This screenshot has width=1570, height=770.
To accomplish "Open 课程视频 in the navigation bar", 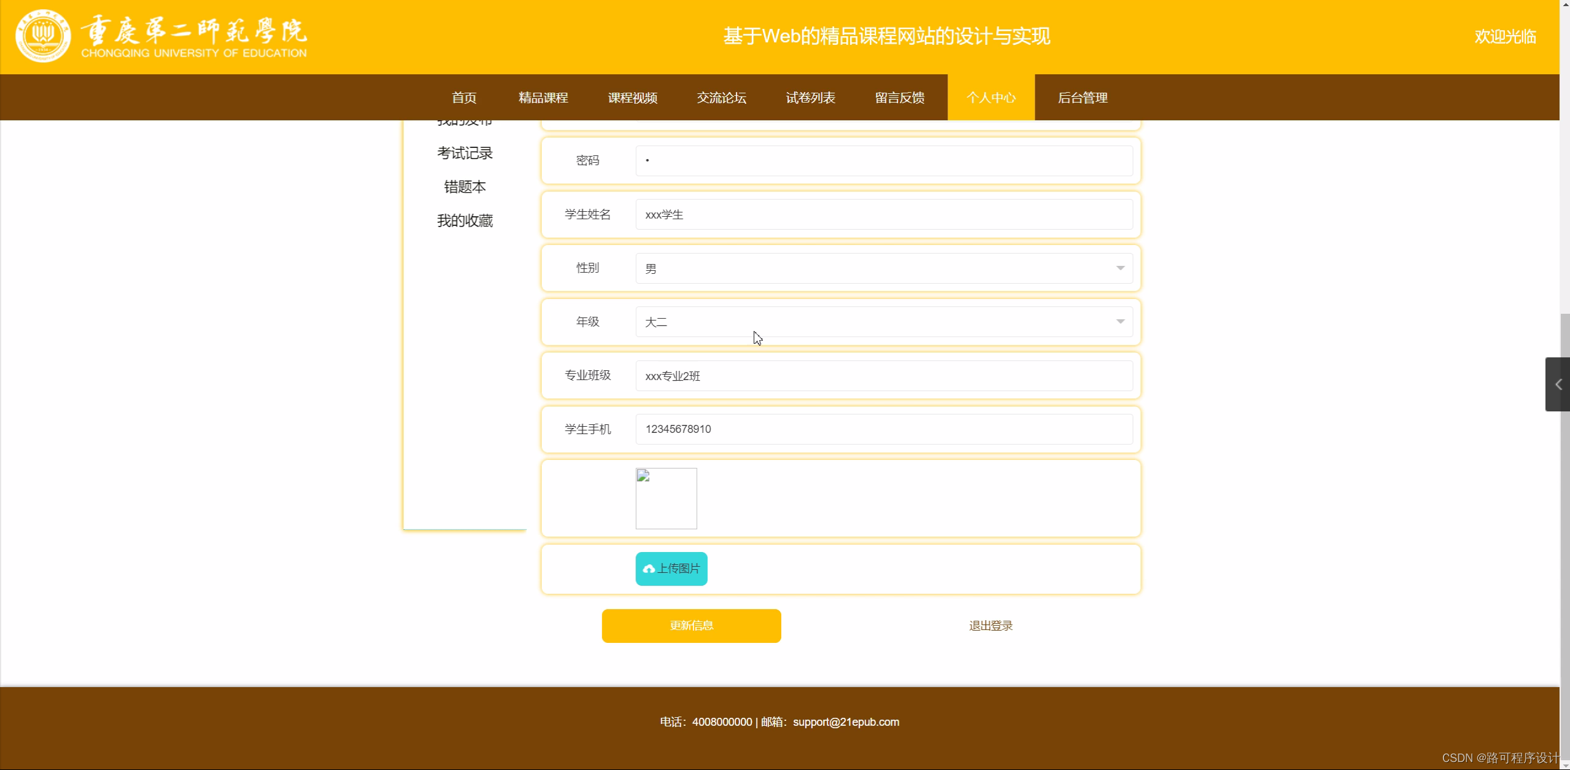I will click(x=632, y=98).
